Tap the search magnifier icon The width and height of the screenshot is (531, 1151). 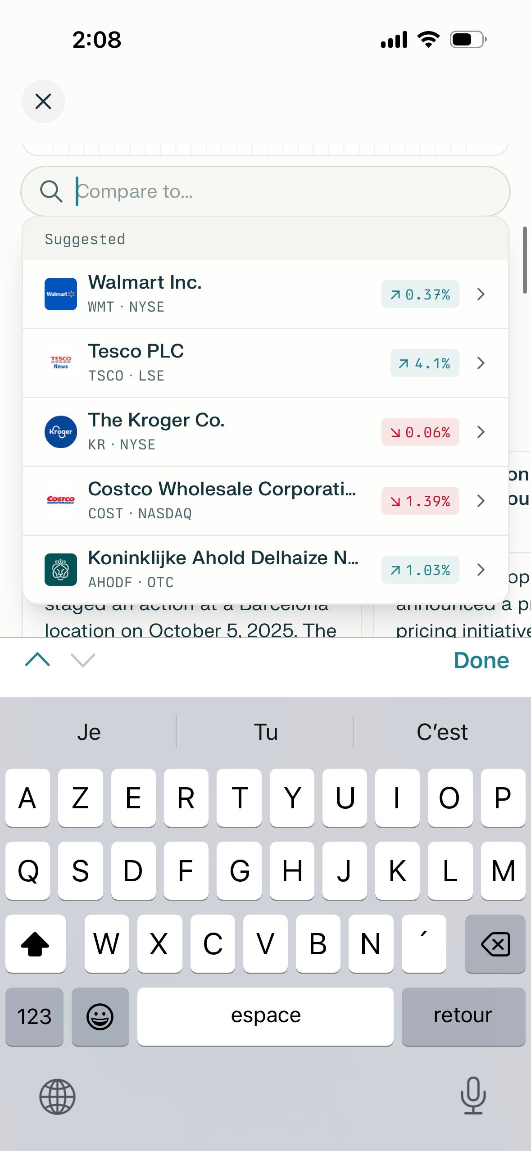51,191
